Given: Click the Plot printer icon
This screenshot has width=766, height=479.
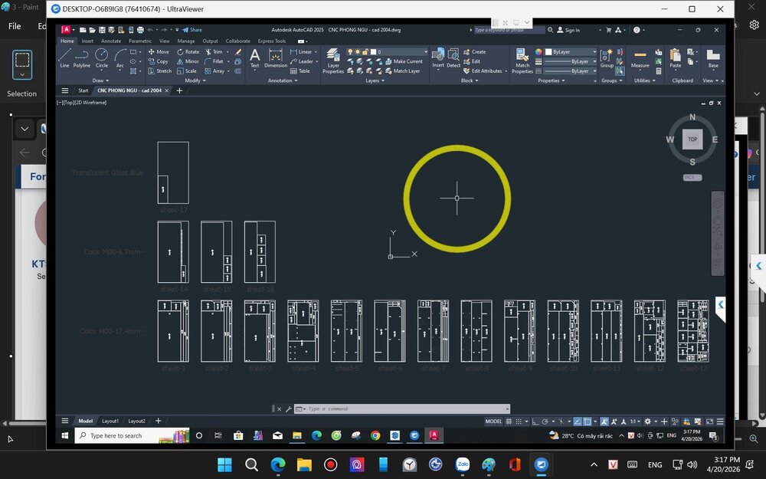Looking at the screenshot, I should [140, 30].
